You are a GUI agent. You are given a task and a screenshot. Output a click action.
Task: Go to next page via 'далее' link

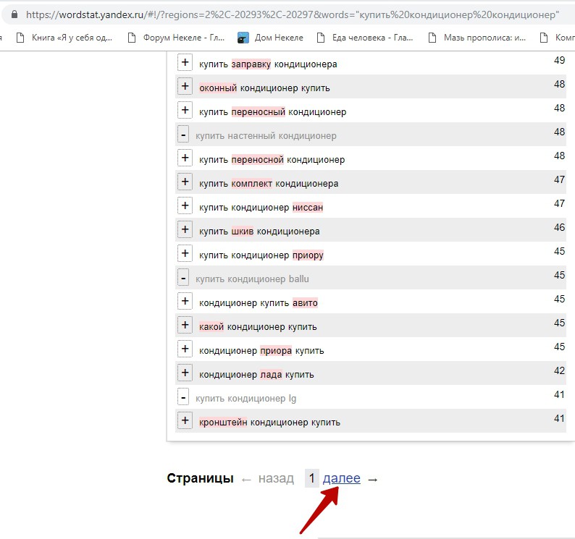pyautogui.click(x=341, y=478)
